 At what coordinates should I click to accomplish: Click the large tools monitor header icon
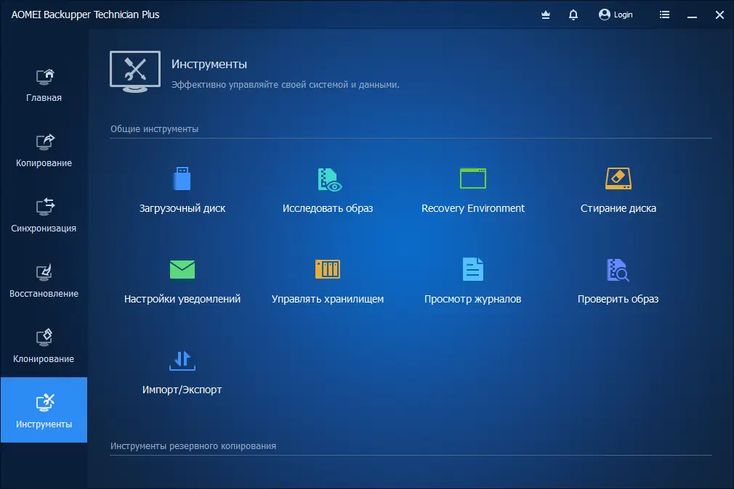pyautogui.click(x=135, y=72)
